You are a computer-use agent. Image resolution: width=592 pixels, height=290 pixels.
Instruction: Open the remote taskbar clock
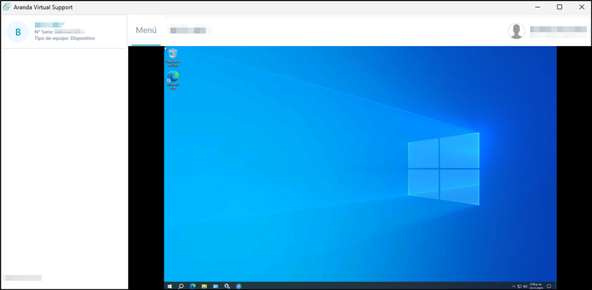point(535,286)
